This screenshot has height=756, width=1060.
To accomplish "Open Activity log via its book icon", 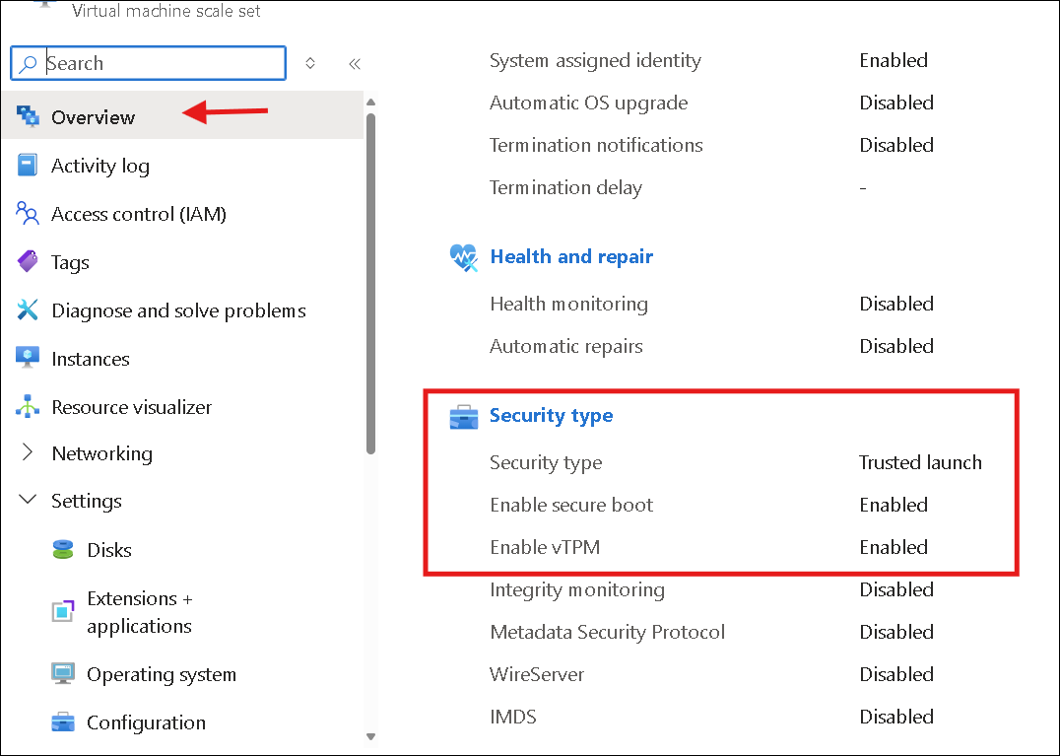I will pos(27,165).
